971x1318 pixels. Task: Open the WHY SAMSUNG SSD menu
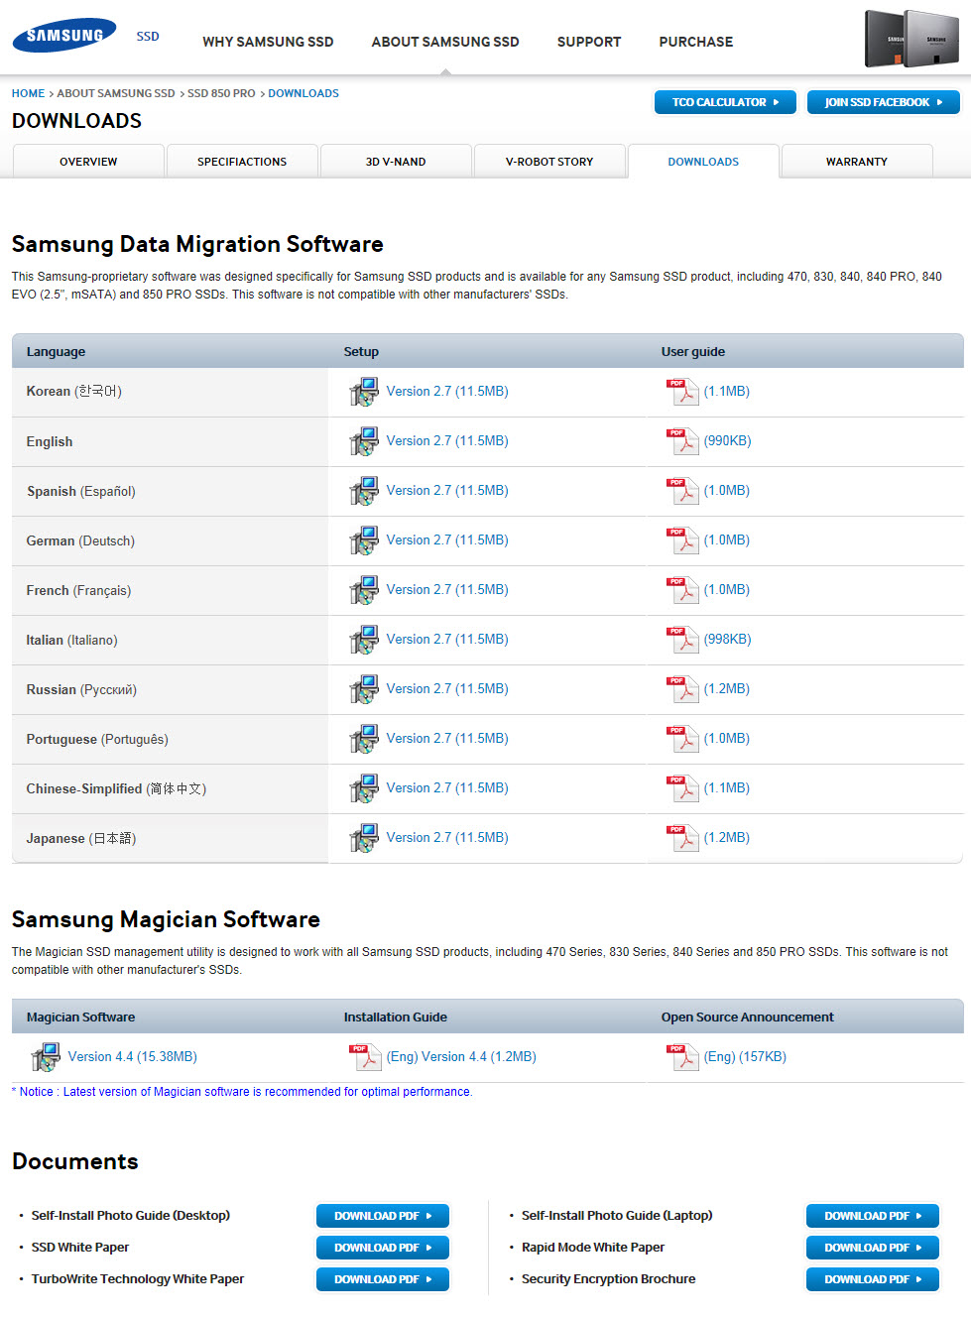268,42
